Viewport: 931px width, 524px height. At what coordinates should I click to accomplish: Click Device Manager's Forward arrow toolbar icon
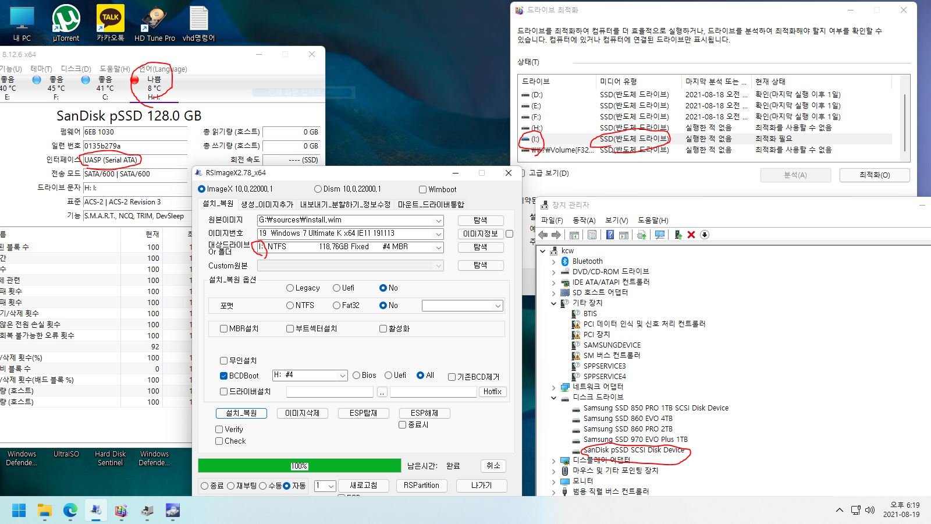pos(556,235)
